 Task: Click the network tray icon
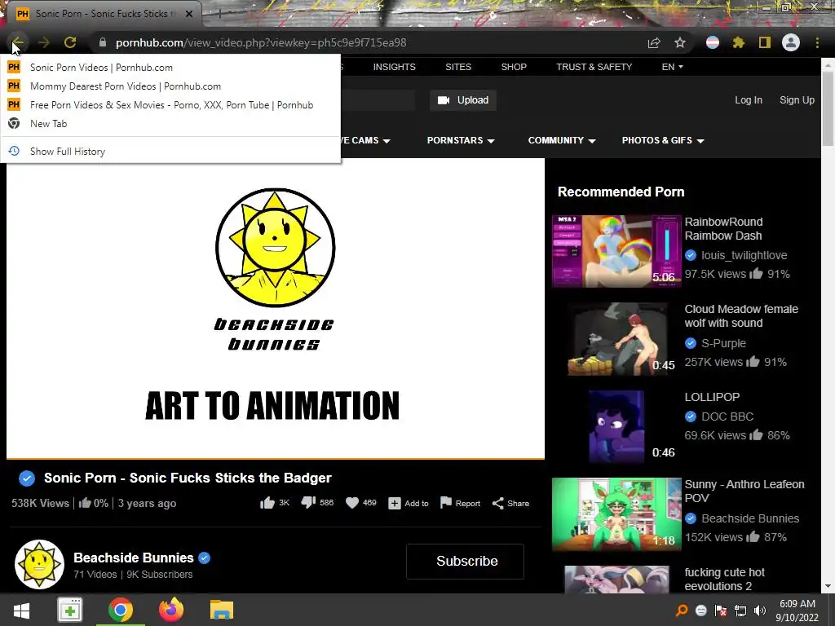[740, 611]
